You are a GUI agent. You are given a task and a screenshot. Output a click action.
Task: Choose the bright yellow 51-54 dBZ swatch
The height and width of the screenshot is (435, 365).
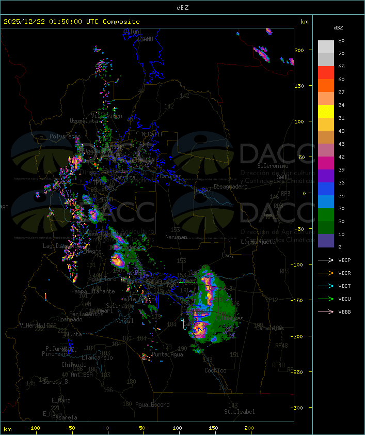click(326, 112)
